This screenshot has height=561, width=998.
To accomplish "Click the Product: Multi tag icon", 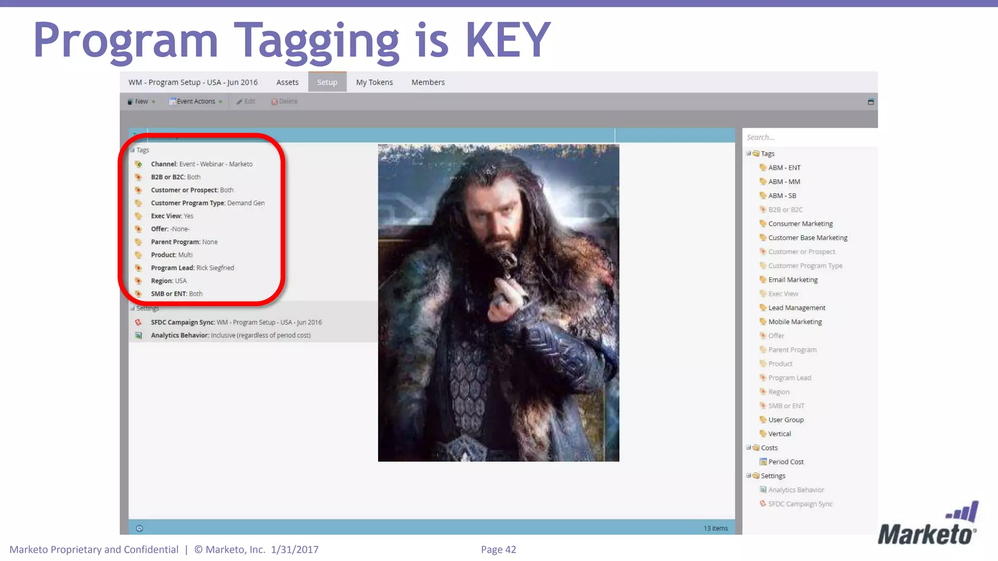I will click(x=138, y=255).
